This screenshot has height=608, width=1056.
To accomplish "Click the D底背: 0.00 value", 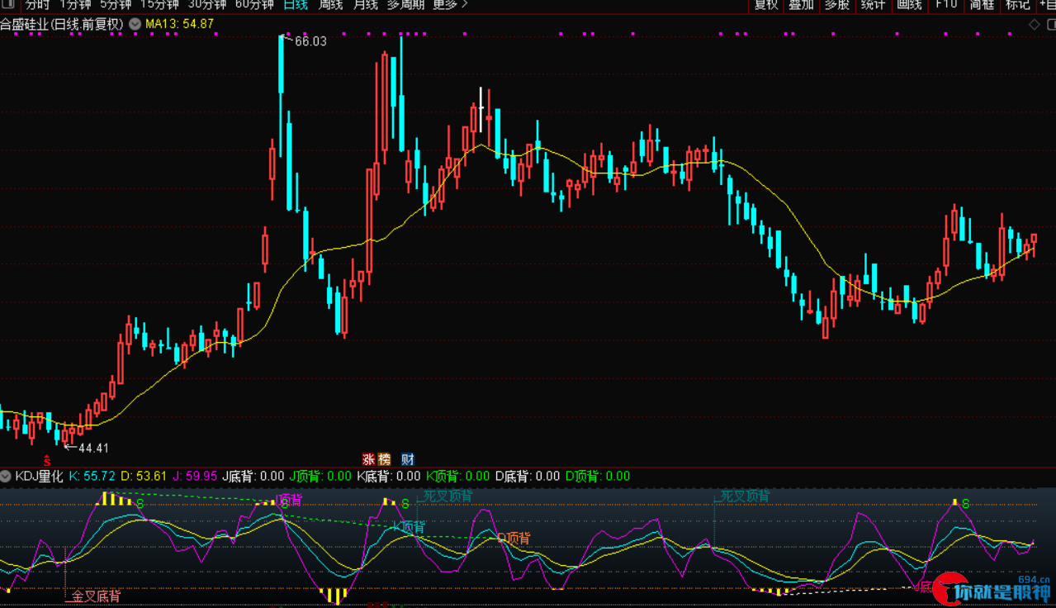I will [x=528, y=476].
